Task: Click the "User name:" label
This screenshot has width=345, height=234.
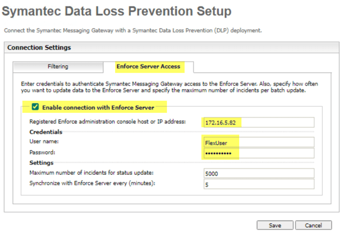Action: pyautogui.click(x=44, y=142)
